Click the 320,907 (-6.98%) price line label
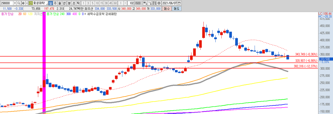 (x=306, y=61)
